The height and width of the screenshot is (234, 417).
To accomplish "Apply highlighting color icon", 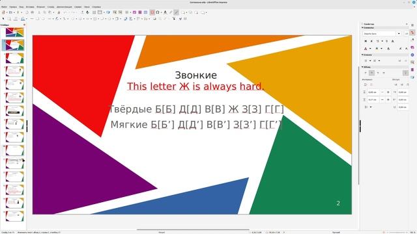I will coord(377,49).
